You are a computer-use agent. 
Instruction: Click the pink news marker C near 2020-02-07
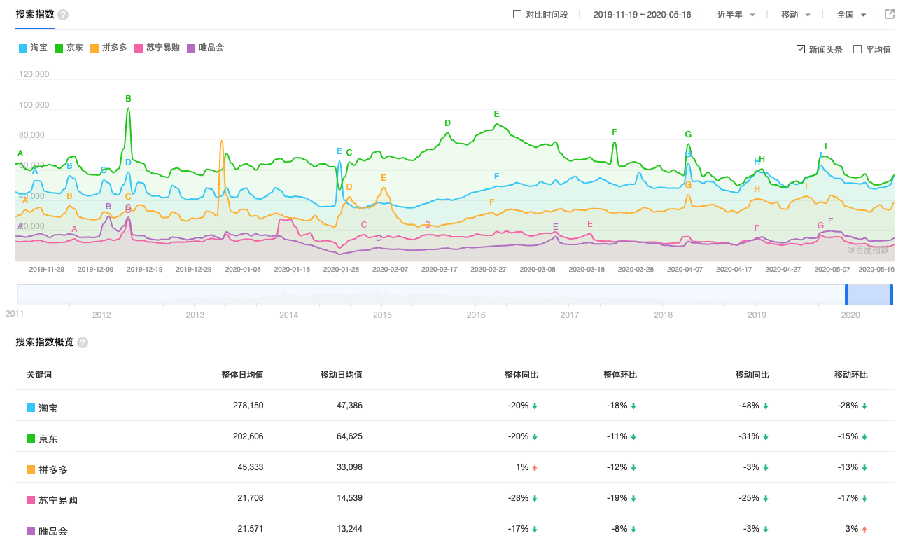tap(364, 225)
